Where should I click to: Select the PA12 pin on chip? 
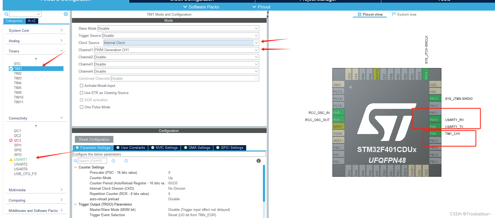click(x=435, y=106)
